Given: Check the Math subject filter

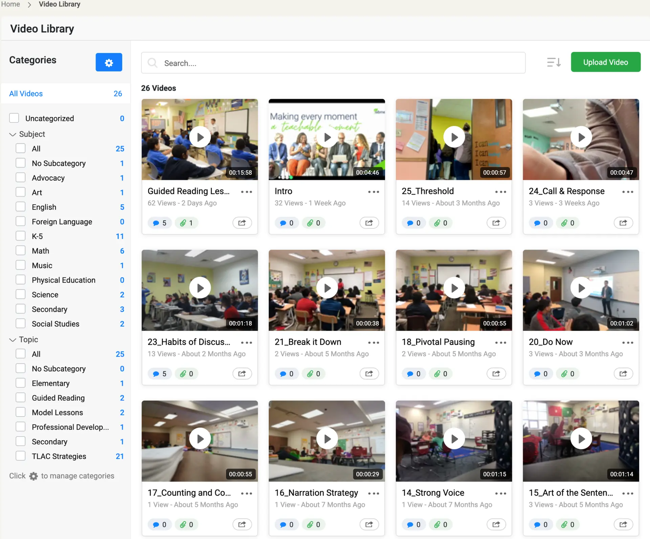Looking at the screenshot, I should click(21, 251).
